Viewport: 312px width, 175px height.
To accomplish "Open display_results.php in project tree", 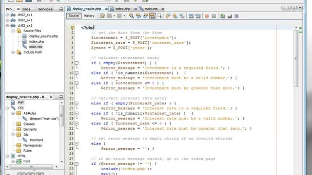I will click(x=43, y=36).
